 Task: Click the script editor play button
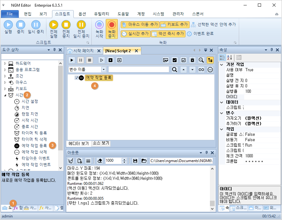[x=72, y=60]
